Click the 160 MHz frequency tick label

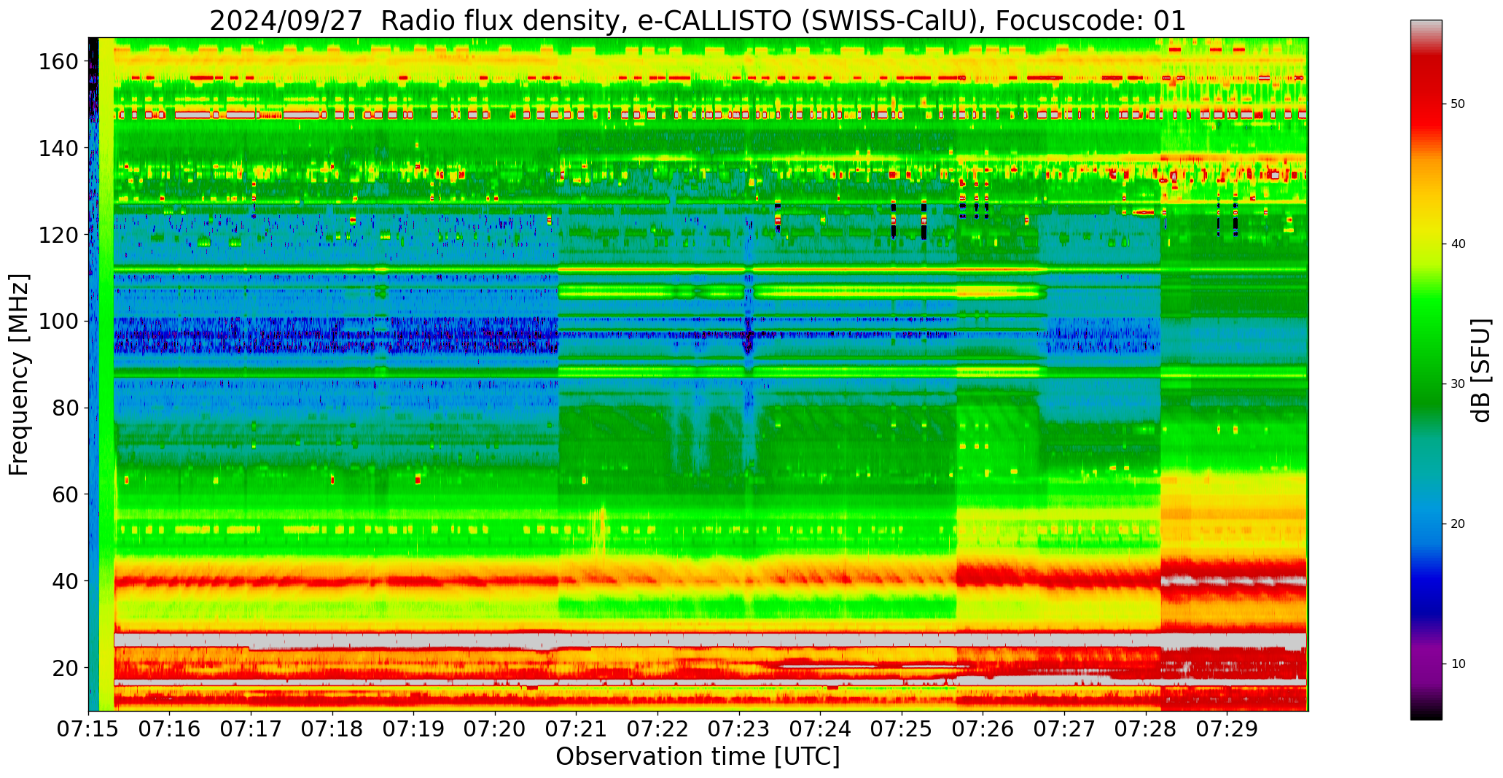[58, 62]
